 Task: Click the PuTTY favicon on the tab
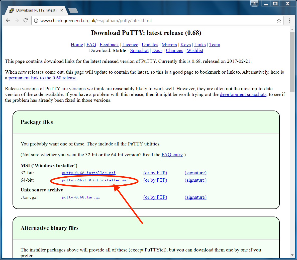(12, 10)
